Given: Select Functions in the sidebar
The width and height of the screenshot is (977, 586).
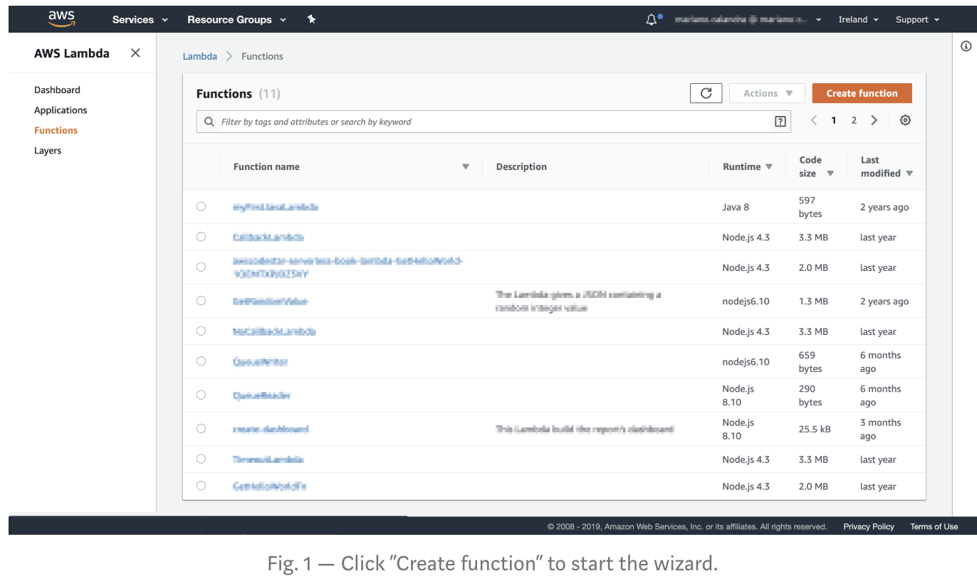Looking at the screenshot, I should (56, 130).
